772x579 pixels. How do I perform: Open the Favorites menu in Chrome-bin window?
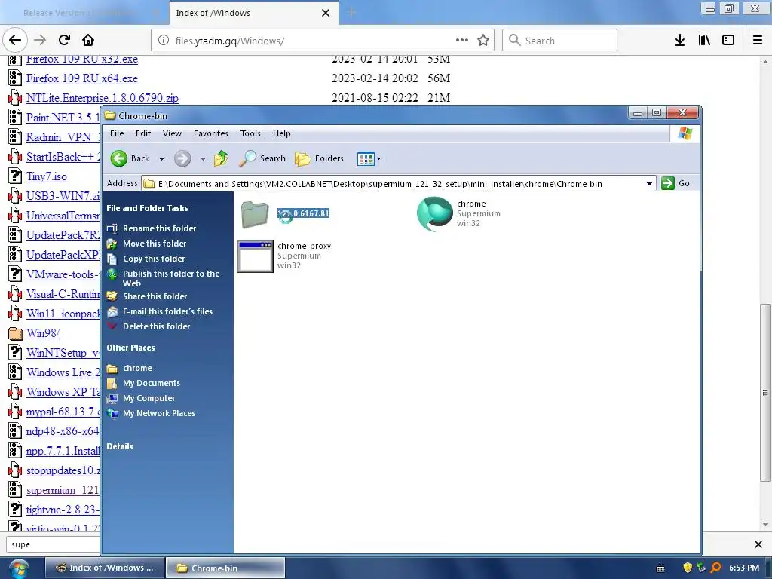(x=211, y=133)
